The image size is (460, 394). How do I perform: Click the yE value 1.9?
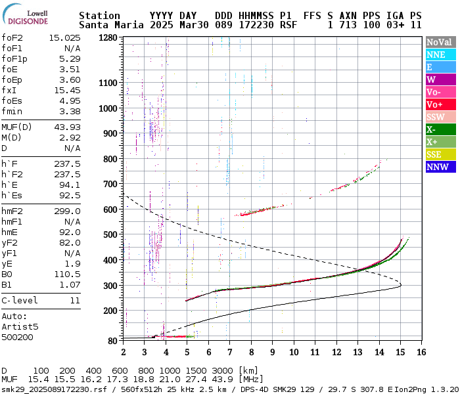[x=72, y=264]
